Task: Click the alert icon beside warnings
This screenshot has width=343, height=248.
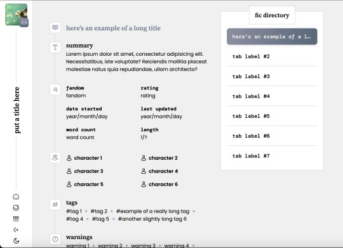Action: point(55,239)
